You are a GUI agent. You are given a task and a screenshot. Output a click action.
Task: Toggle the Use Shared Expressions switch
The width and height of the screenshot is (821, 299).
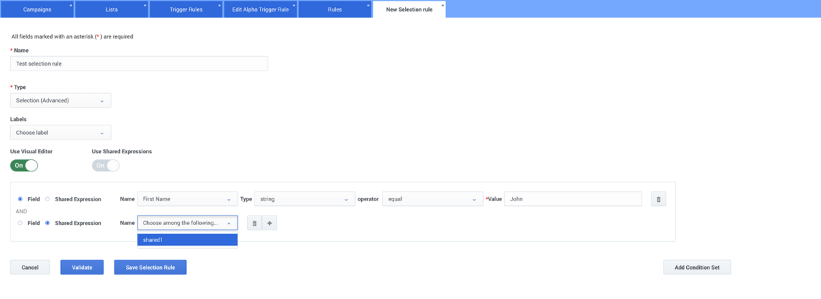point(105,166)
